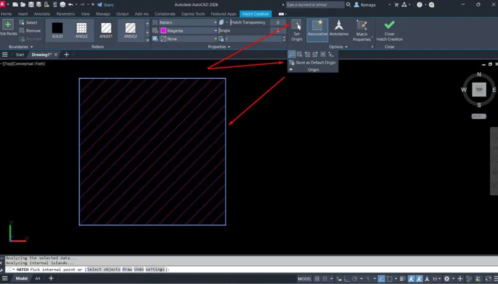Toggle the drawing grid display in status bar

click(x=318, y=278)
